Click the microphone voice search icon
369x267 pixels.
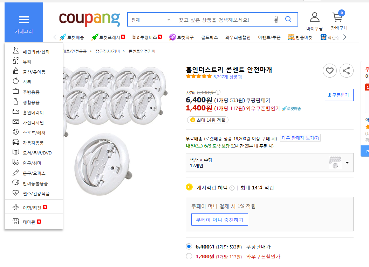point(276,20)
